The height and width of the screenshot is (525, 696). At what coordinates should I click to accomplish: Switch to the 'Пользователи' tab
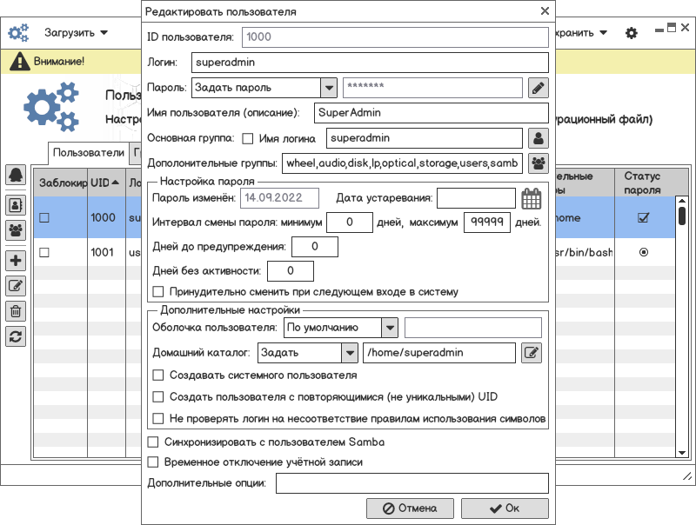click(x=89, y=152)
